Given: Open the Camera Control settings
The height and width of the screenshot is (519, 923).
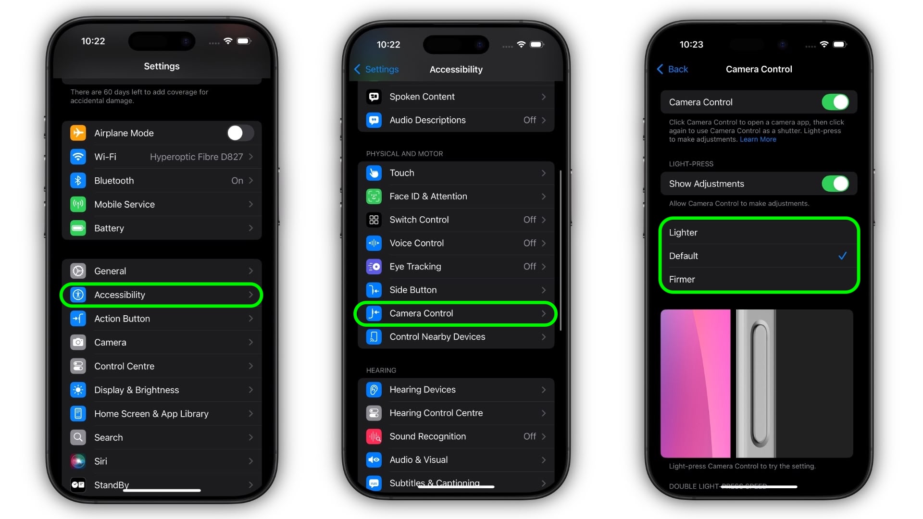Looking at the screenshot, I should (x=455, y=312).
